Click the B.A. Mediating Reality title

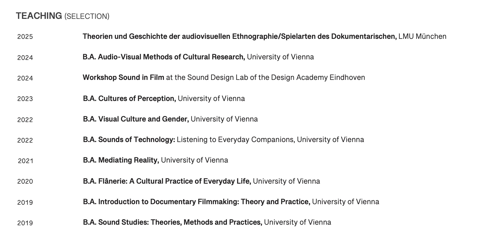point(121,160)
